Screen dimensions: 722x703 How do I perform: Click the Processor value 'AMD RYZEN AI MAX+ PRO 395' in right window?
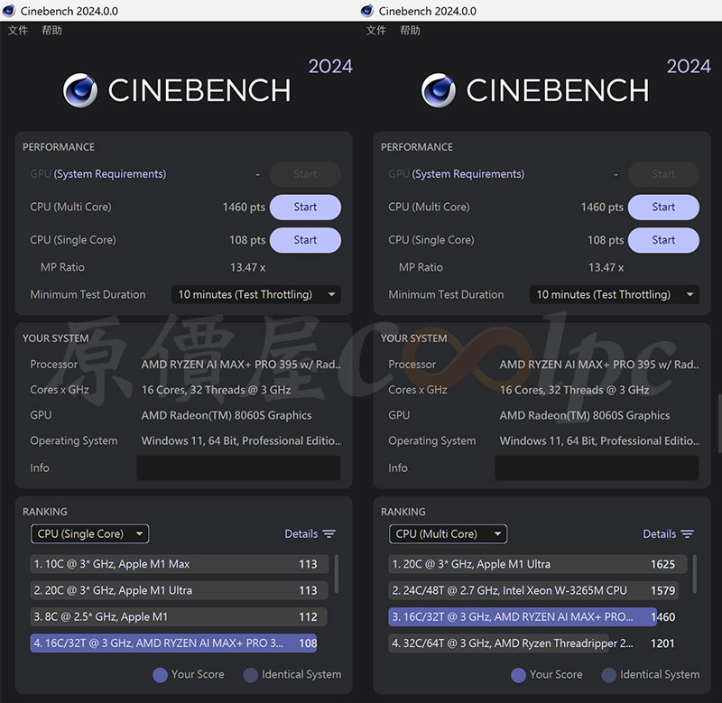(599, 365)
